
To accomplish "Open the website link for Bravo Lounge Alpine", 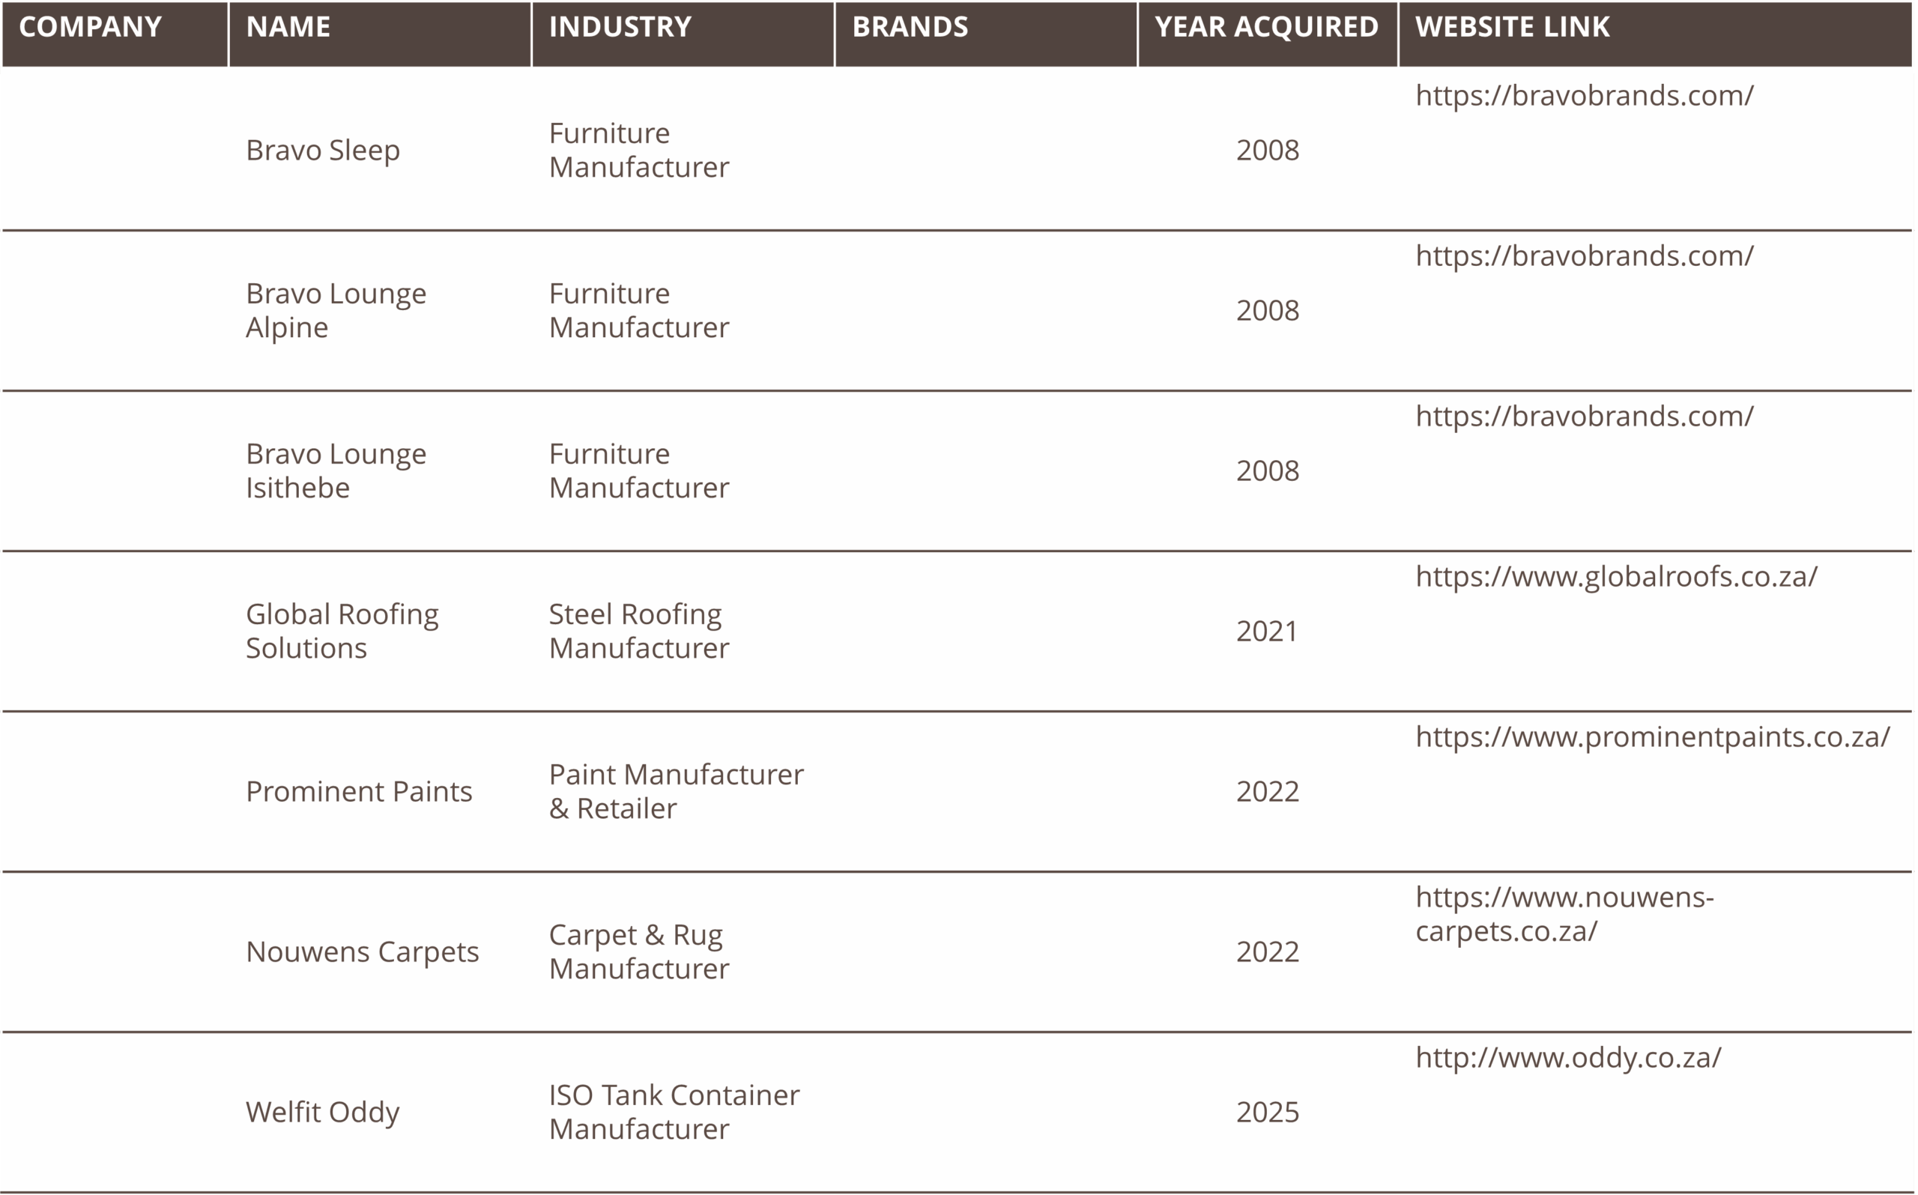I will pos(1584,256).
